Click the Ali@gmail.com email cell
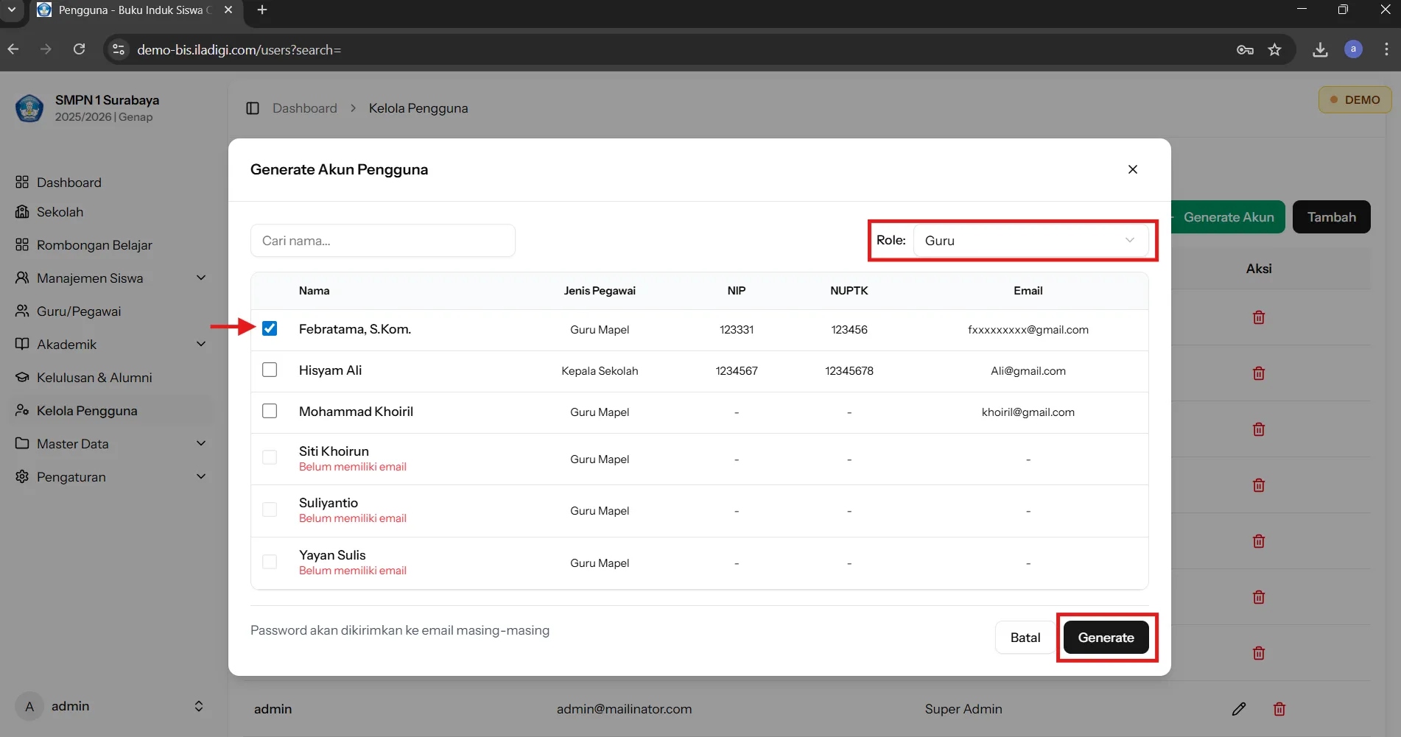This screenshot has height=737, width=1401. pyautogui.click(x=1028, y=371)
